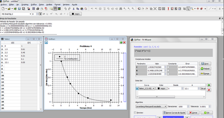Copy the selection with the copy icon
The width and height of the screenshot is (224, 118).
pos(78,9)
